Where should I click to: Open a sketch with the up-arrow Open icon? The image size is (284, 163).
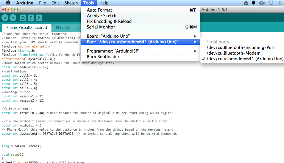coord(31,18)
